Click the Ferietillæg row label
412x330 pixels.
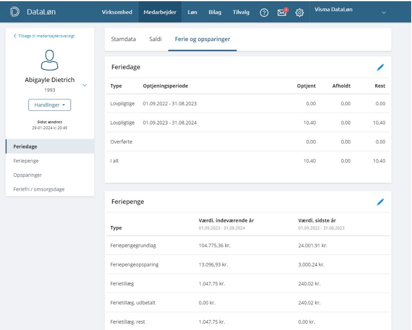(122, 284)
